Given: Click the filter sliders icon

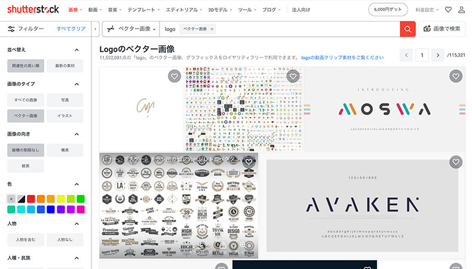Looking at the screenshot, I should click(11, 29).
